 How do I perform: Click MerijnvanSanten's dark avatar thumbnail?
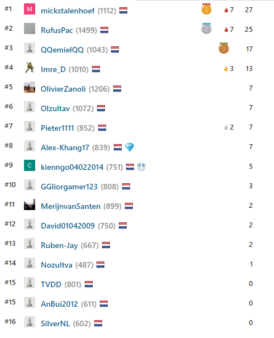(30, 204)
